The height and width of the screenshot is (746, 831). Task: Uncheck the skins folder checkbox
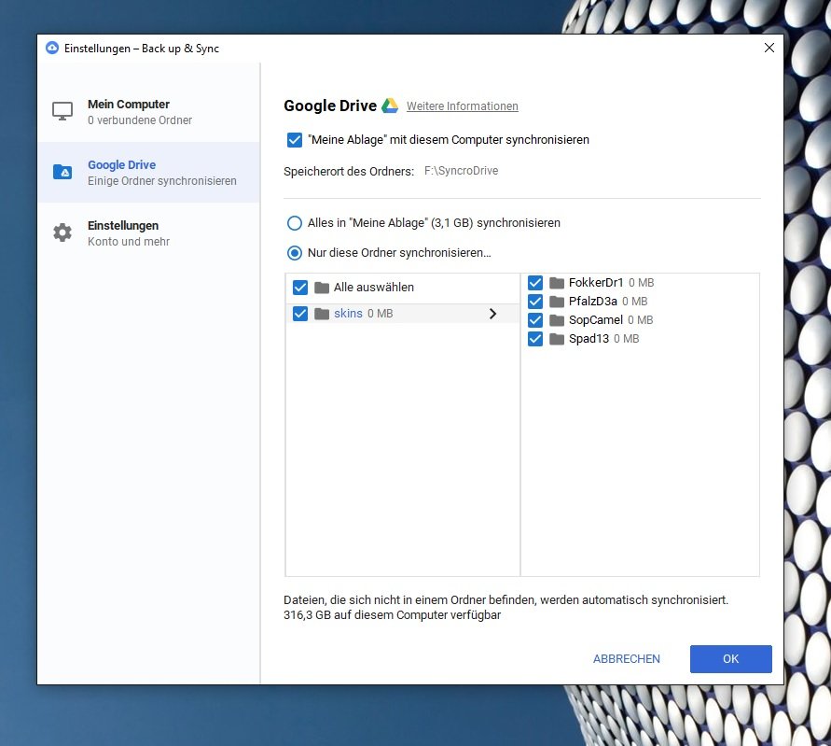300,314
